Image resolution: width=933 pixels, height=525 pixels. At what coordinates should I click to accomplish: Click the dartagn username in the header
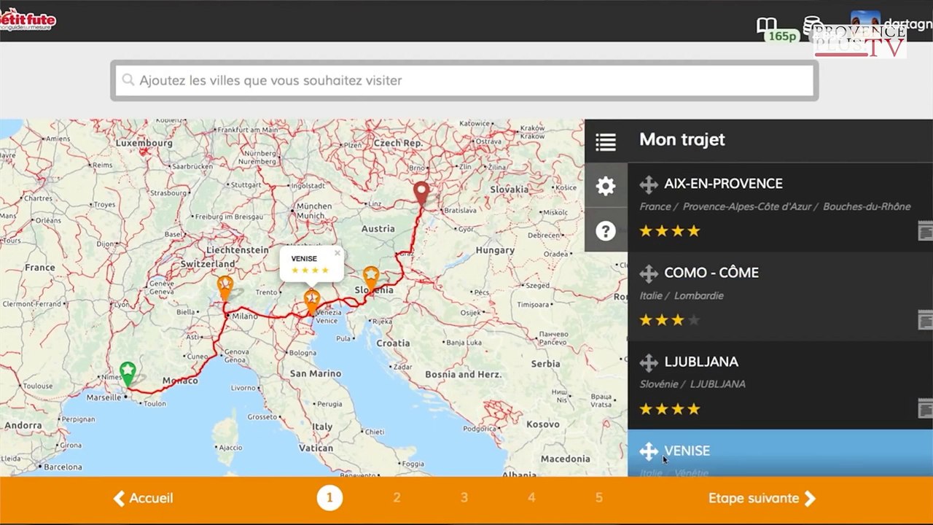pyautogui.click(x=907, y=24)
